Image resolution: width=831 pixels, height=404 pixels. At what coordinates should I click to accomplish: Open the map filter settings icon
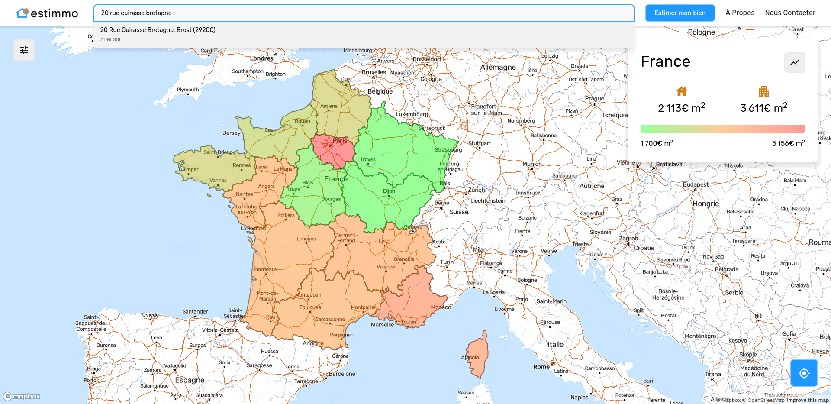(x=24, y=50)
